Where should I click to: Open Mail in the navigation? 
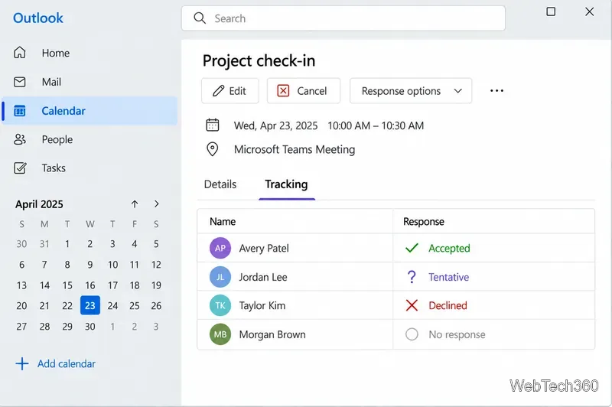pyautogui.click(x=90, y=82)
